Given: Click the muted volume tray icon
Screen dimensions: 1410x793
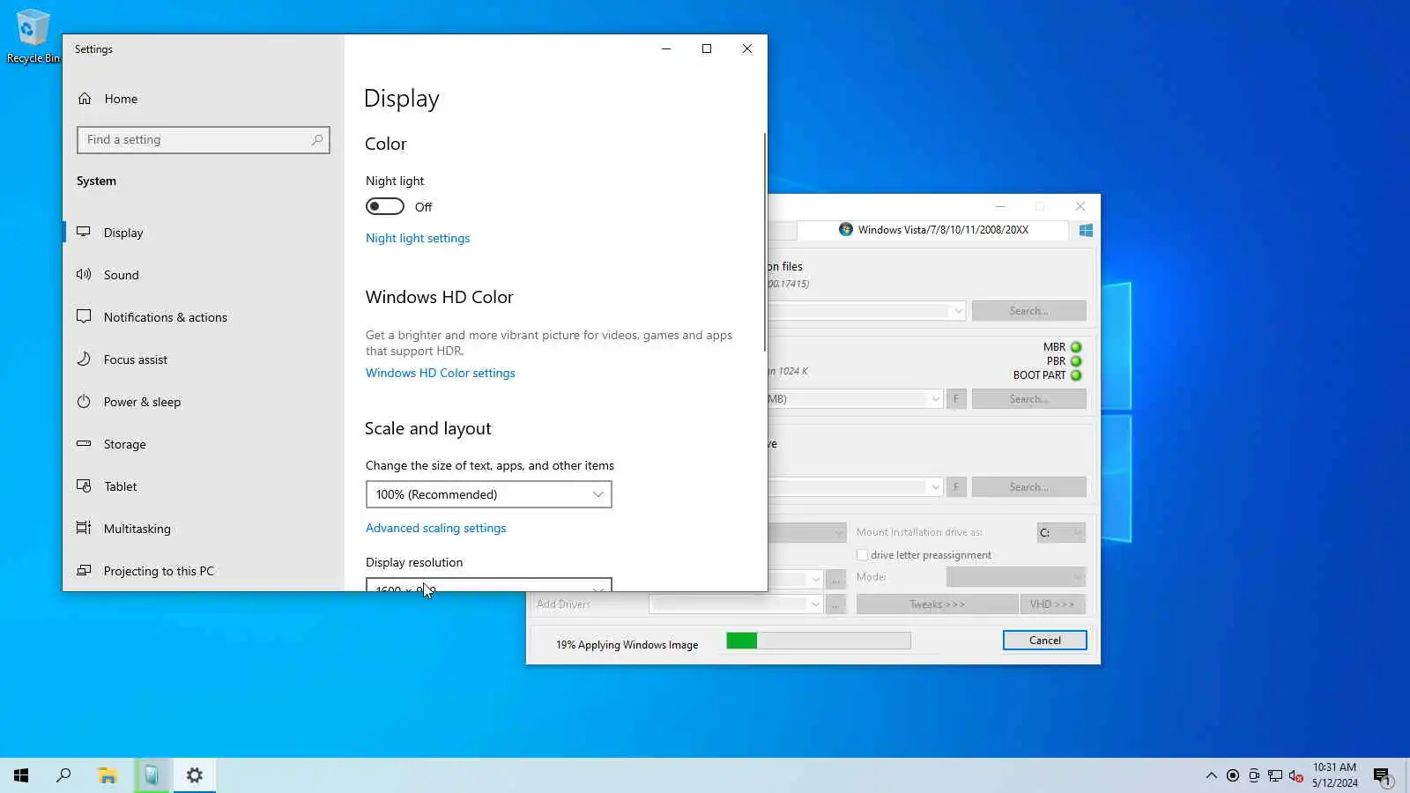Looking at the screenshot, I should pyautogui.click(x=1296, y=775).
